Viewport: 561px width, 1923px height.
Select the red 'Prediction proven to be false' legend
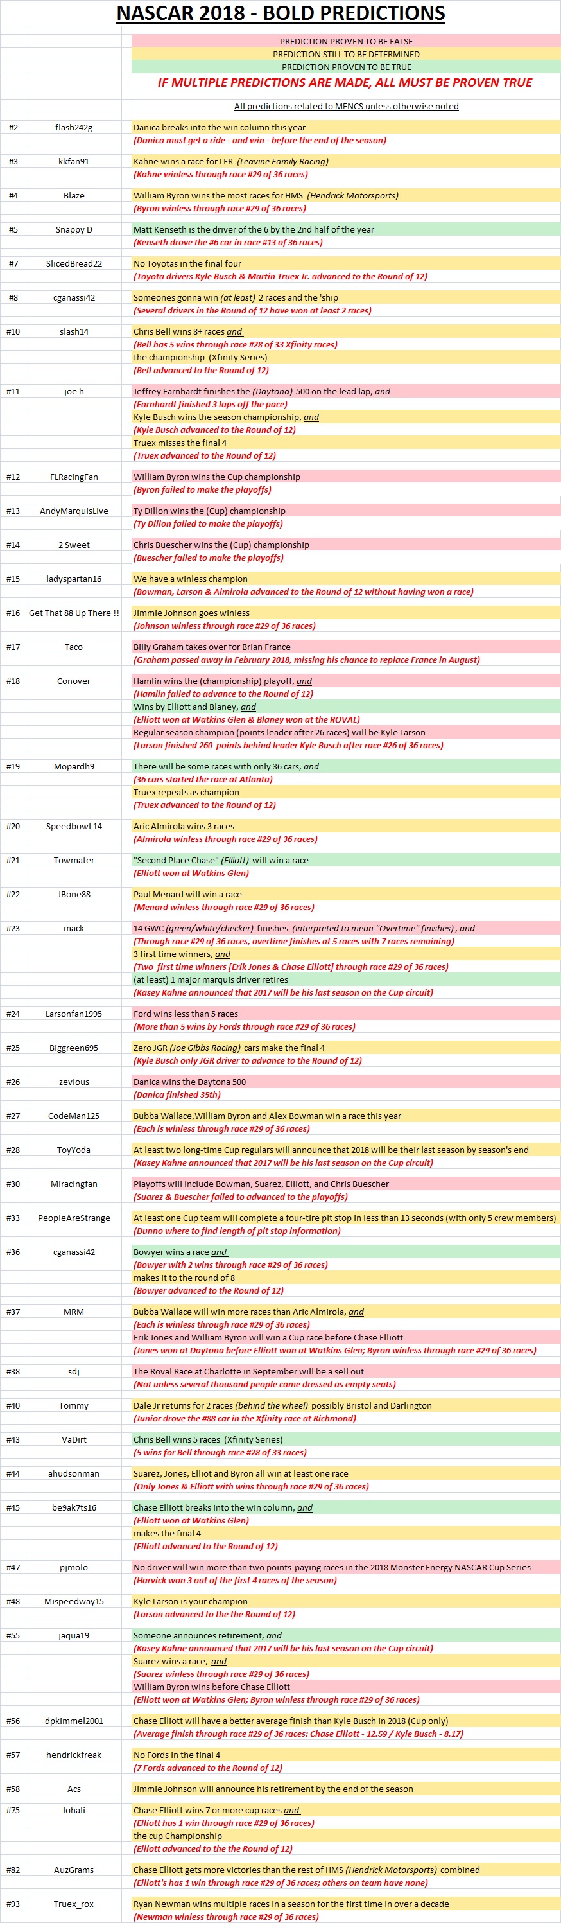(x=345, y=42)
